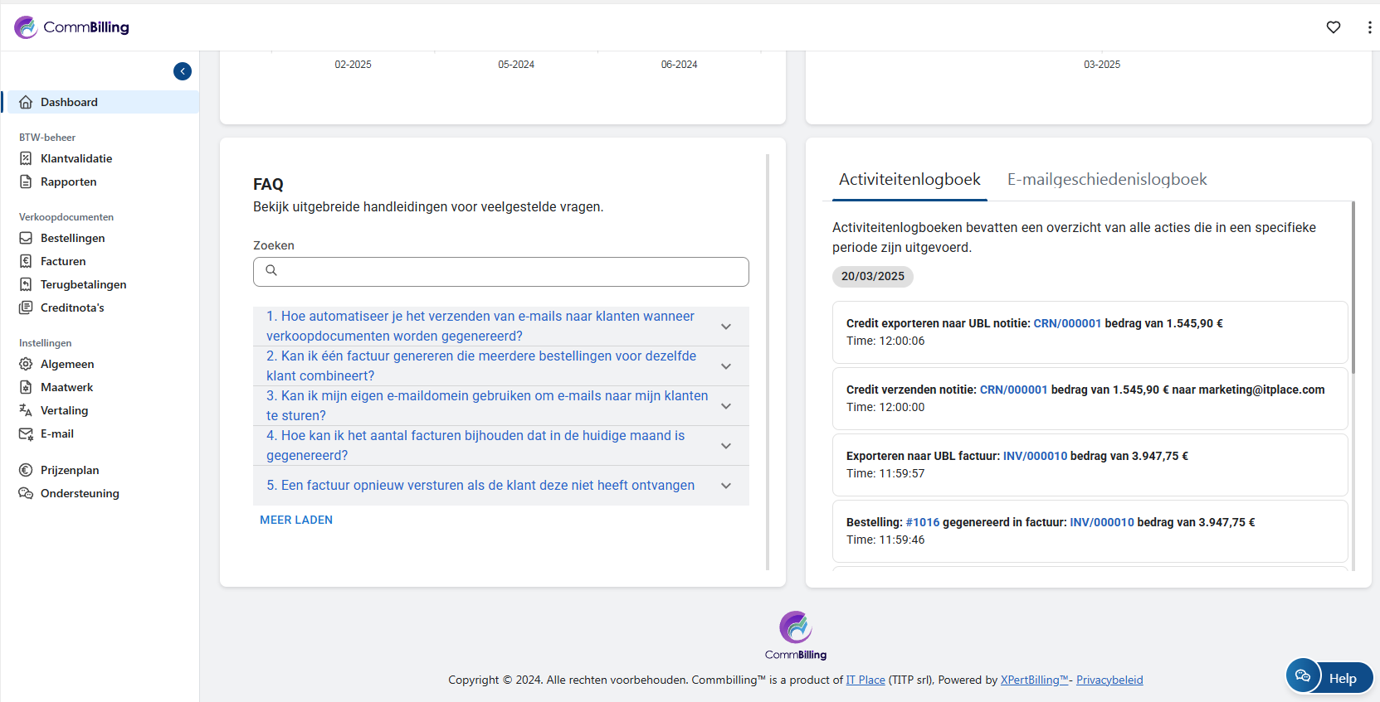1380x702 pixels.
Task: Click the Algemeen settings gear icon
Action: [26, 364]
